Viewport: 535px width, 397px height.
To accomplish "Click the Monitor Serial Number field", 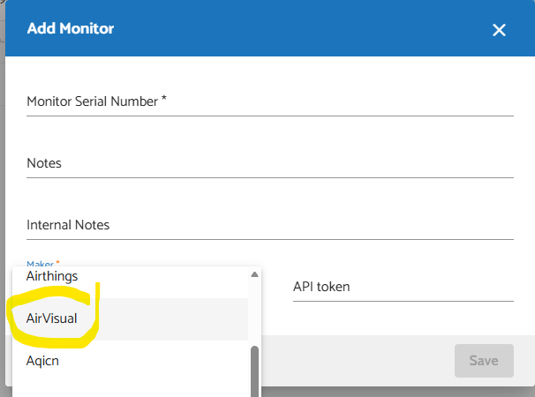I will tap(269, 101).
